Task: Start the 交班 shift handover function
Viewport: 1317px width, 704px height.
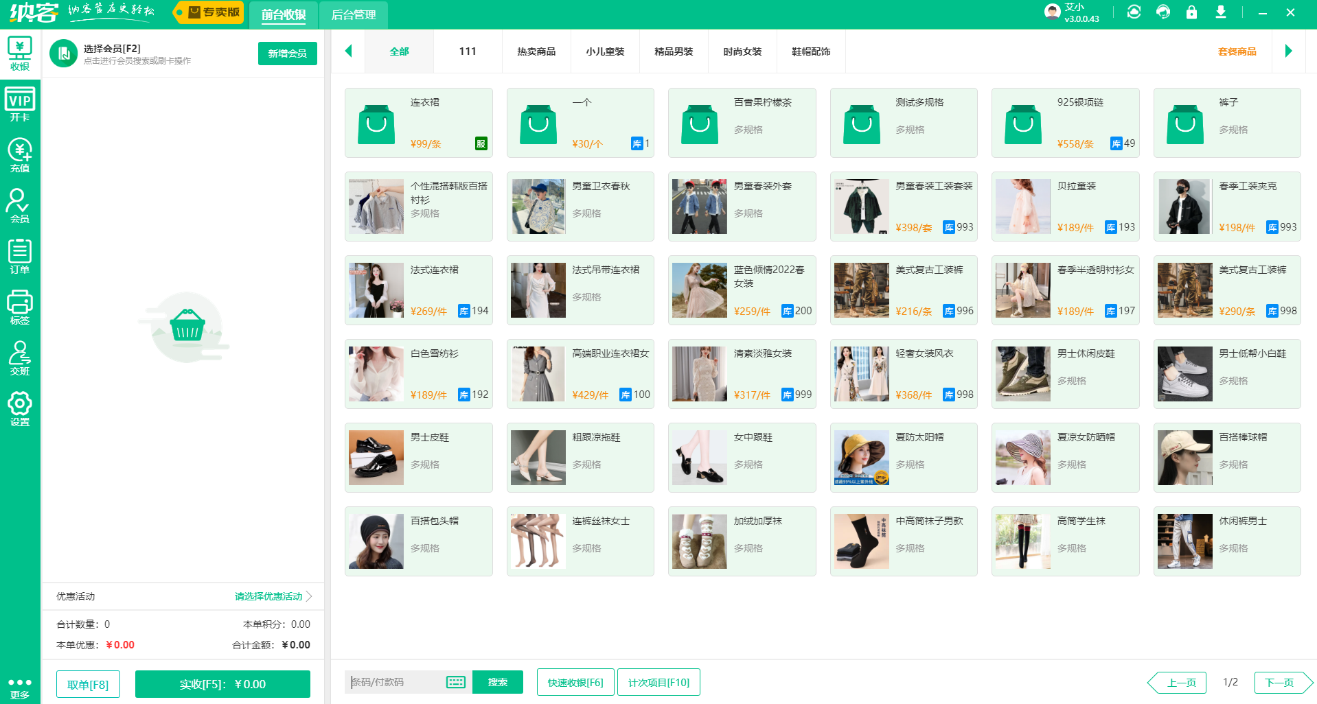Action: tap(20, 357)
